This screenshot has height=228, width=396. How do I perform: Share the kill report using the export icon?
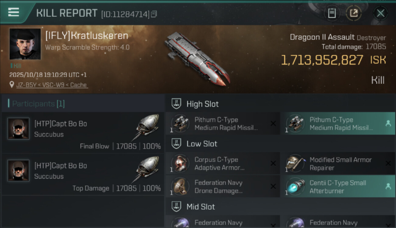(x=354, y=13)
